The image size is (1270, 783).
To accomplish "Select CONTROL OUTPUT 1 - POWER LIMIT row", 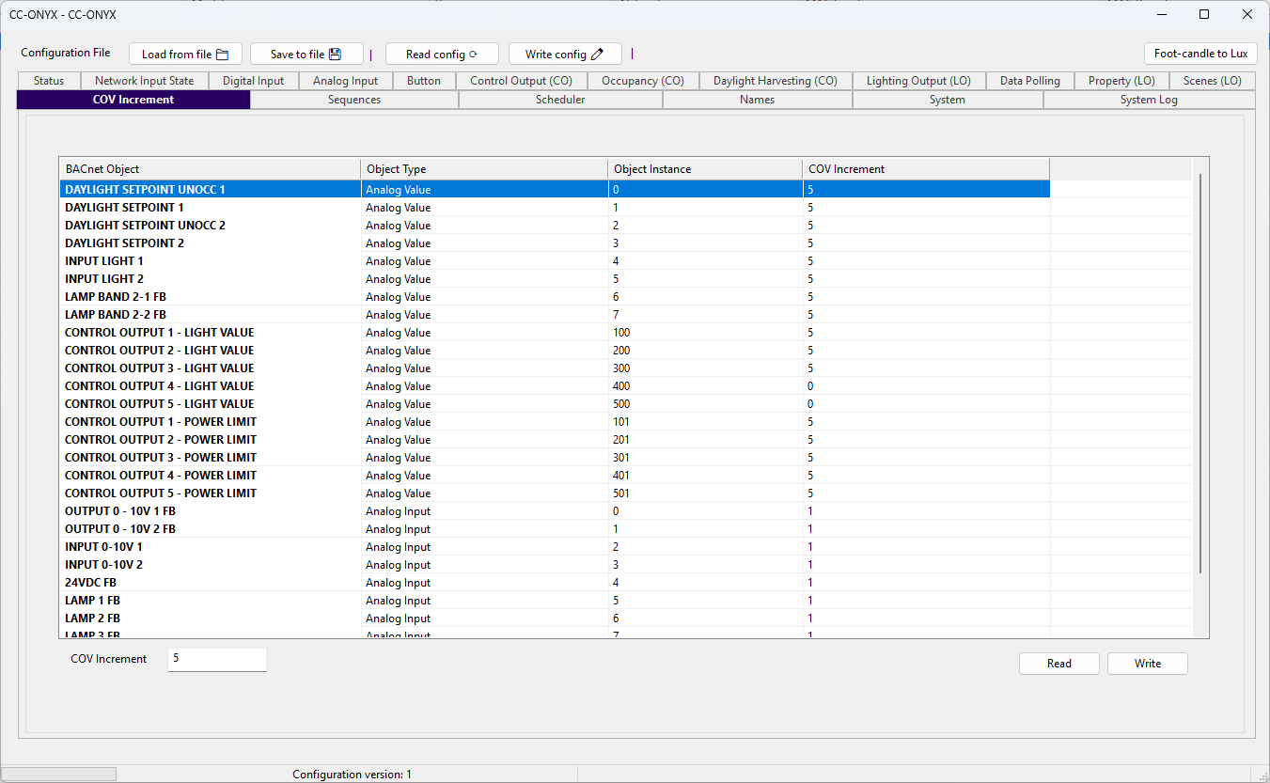I will coord(555,422).
